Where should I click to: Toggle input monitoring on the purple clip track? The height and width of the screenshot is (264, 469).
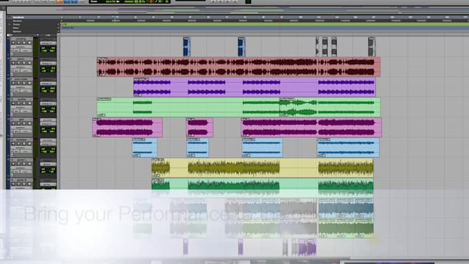(x=19, y=83)
